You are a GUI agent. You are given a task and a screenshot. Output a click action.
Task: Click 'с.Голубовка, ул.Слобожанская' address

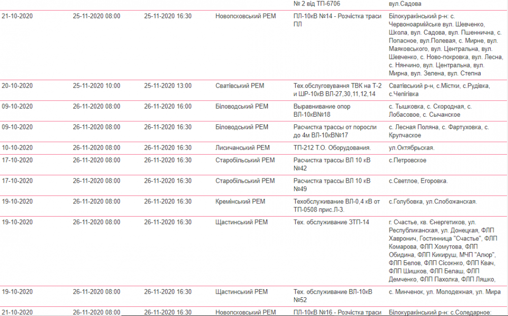[x=432, y=201]
